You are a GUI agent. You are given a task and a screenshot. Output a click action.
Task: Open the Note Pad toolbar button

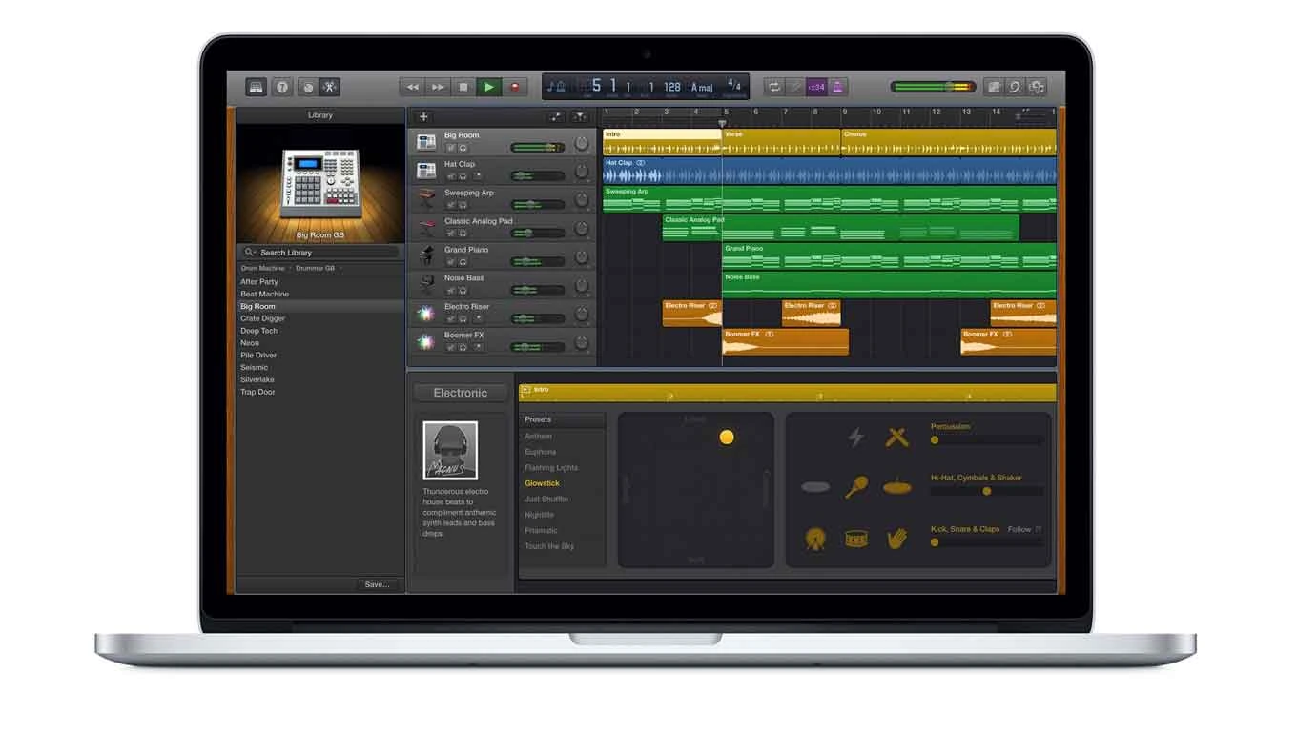994,87
